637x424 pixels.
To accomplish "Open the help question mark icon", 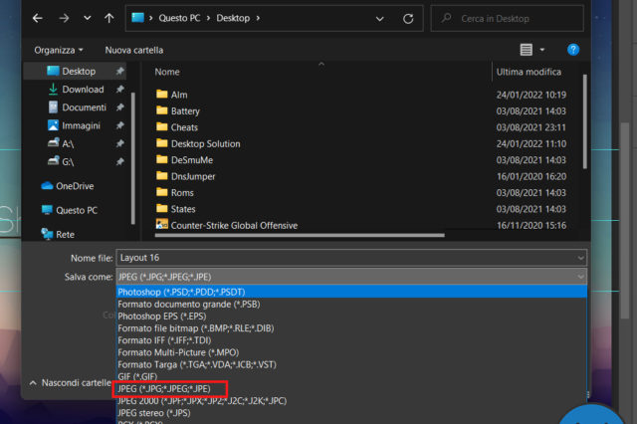I will (x=573, y=49).
